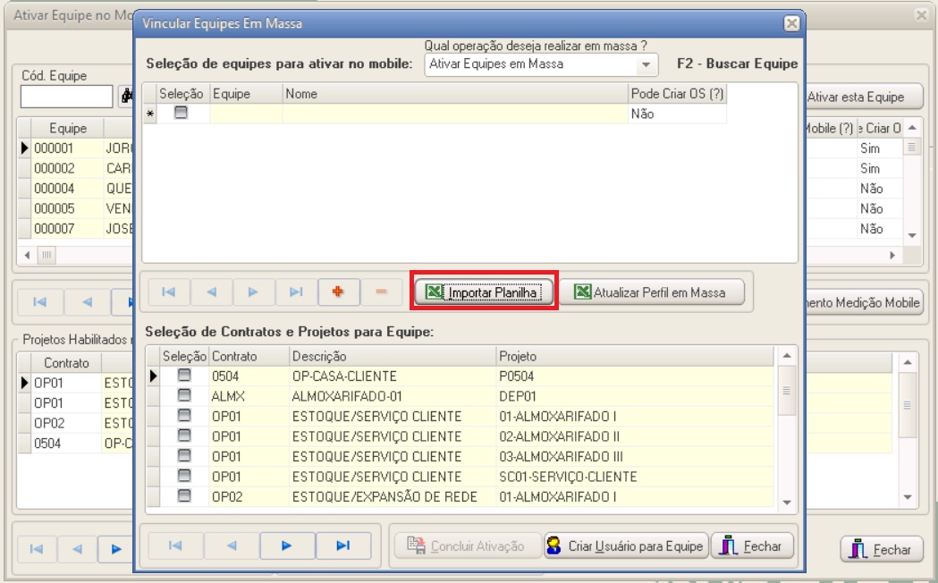Viewport: 938px width, 583px height.
Task: Click the Cód. Equipe input field
Action: coord(66,96)
